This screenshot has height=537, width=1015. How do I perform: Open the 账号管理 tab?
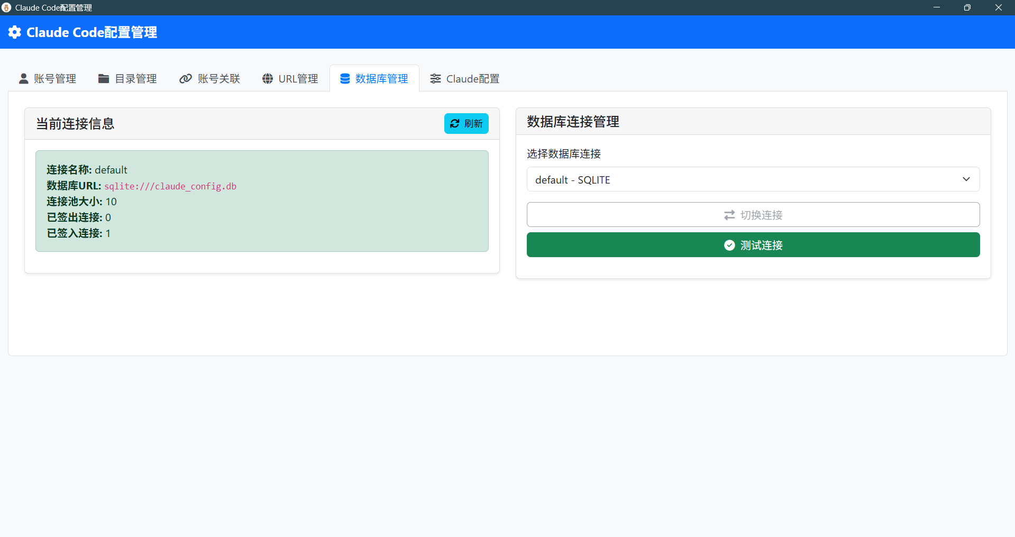48,79
